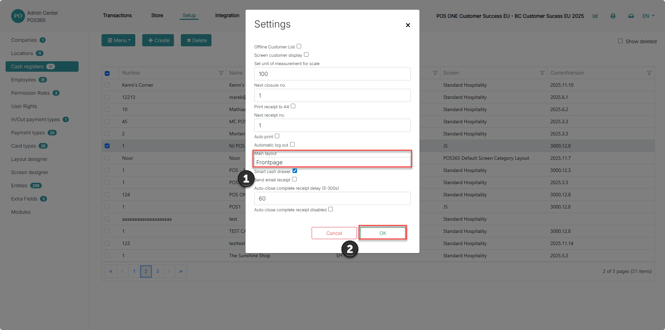Go to next table page
This screenshot has height=330, width=665.
tap(169, 271)
